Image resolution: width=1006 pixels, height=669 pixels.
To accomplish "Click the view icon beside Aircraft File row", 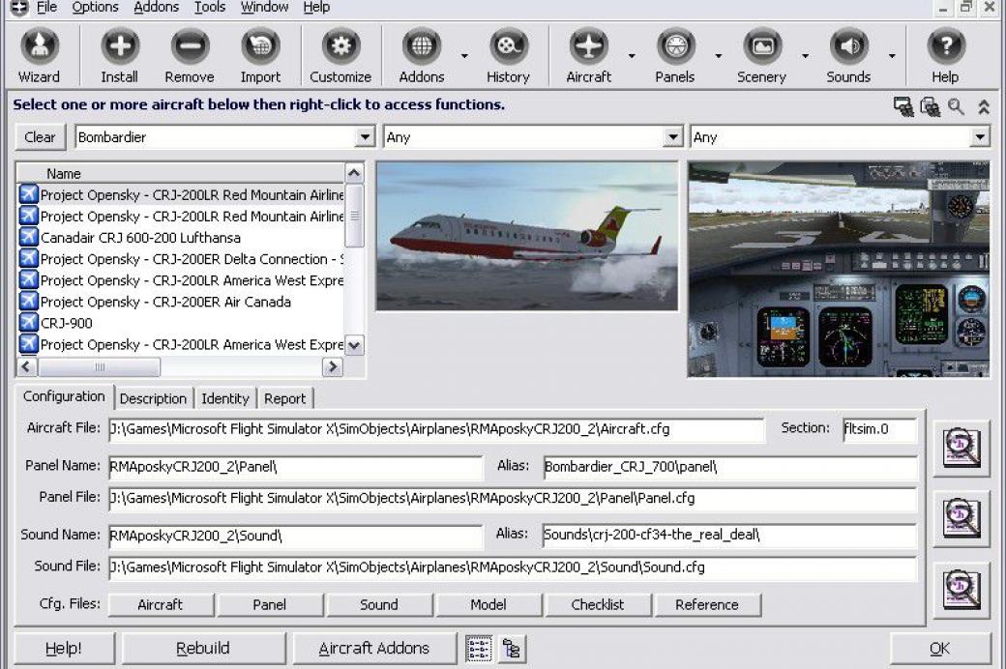I will [x=962, y=448].
